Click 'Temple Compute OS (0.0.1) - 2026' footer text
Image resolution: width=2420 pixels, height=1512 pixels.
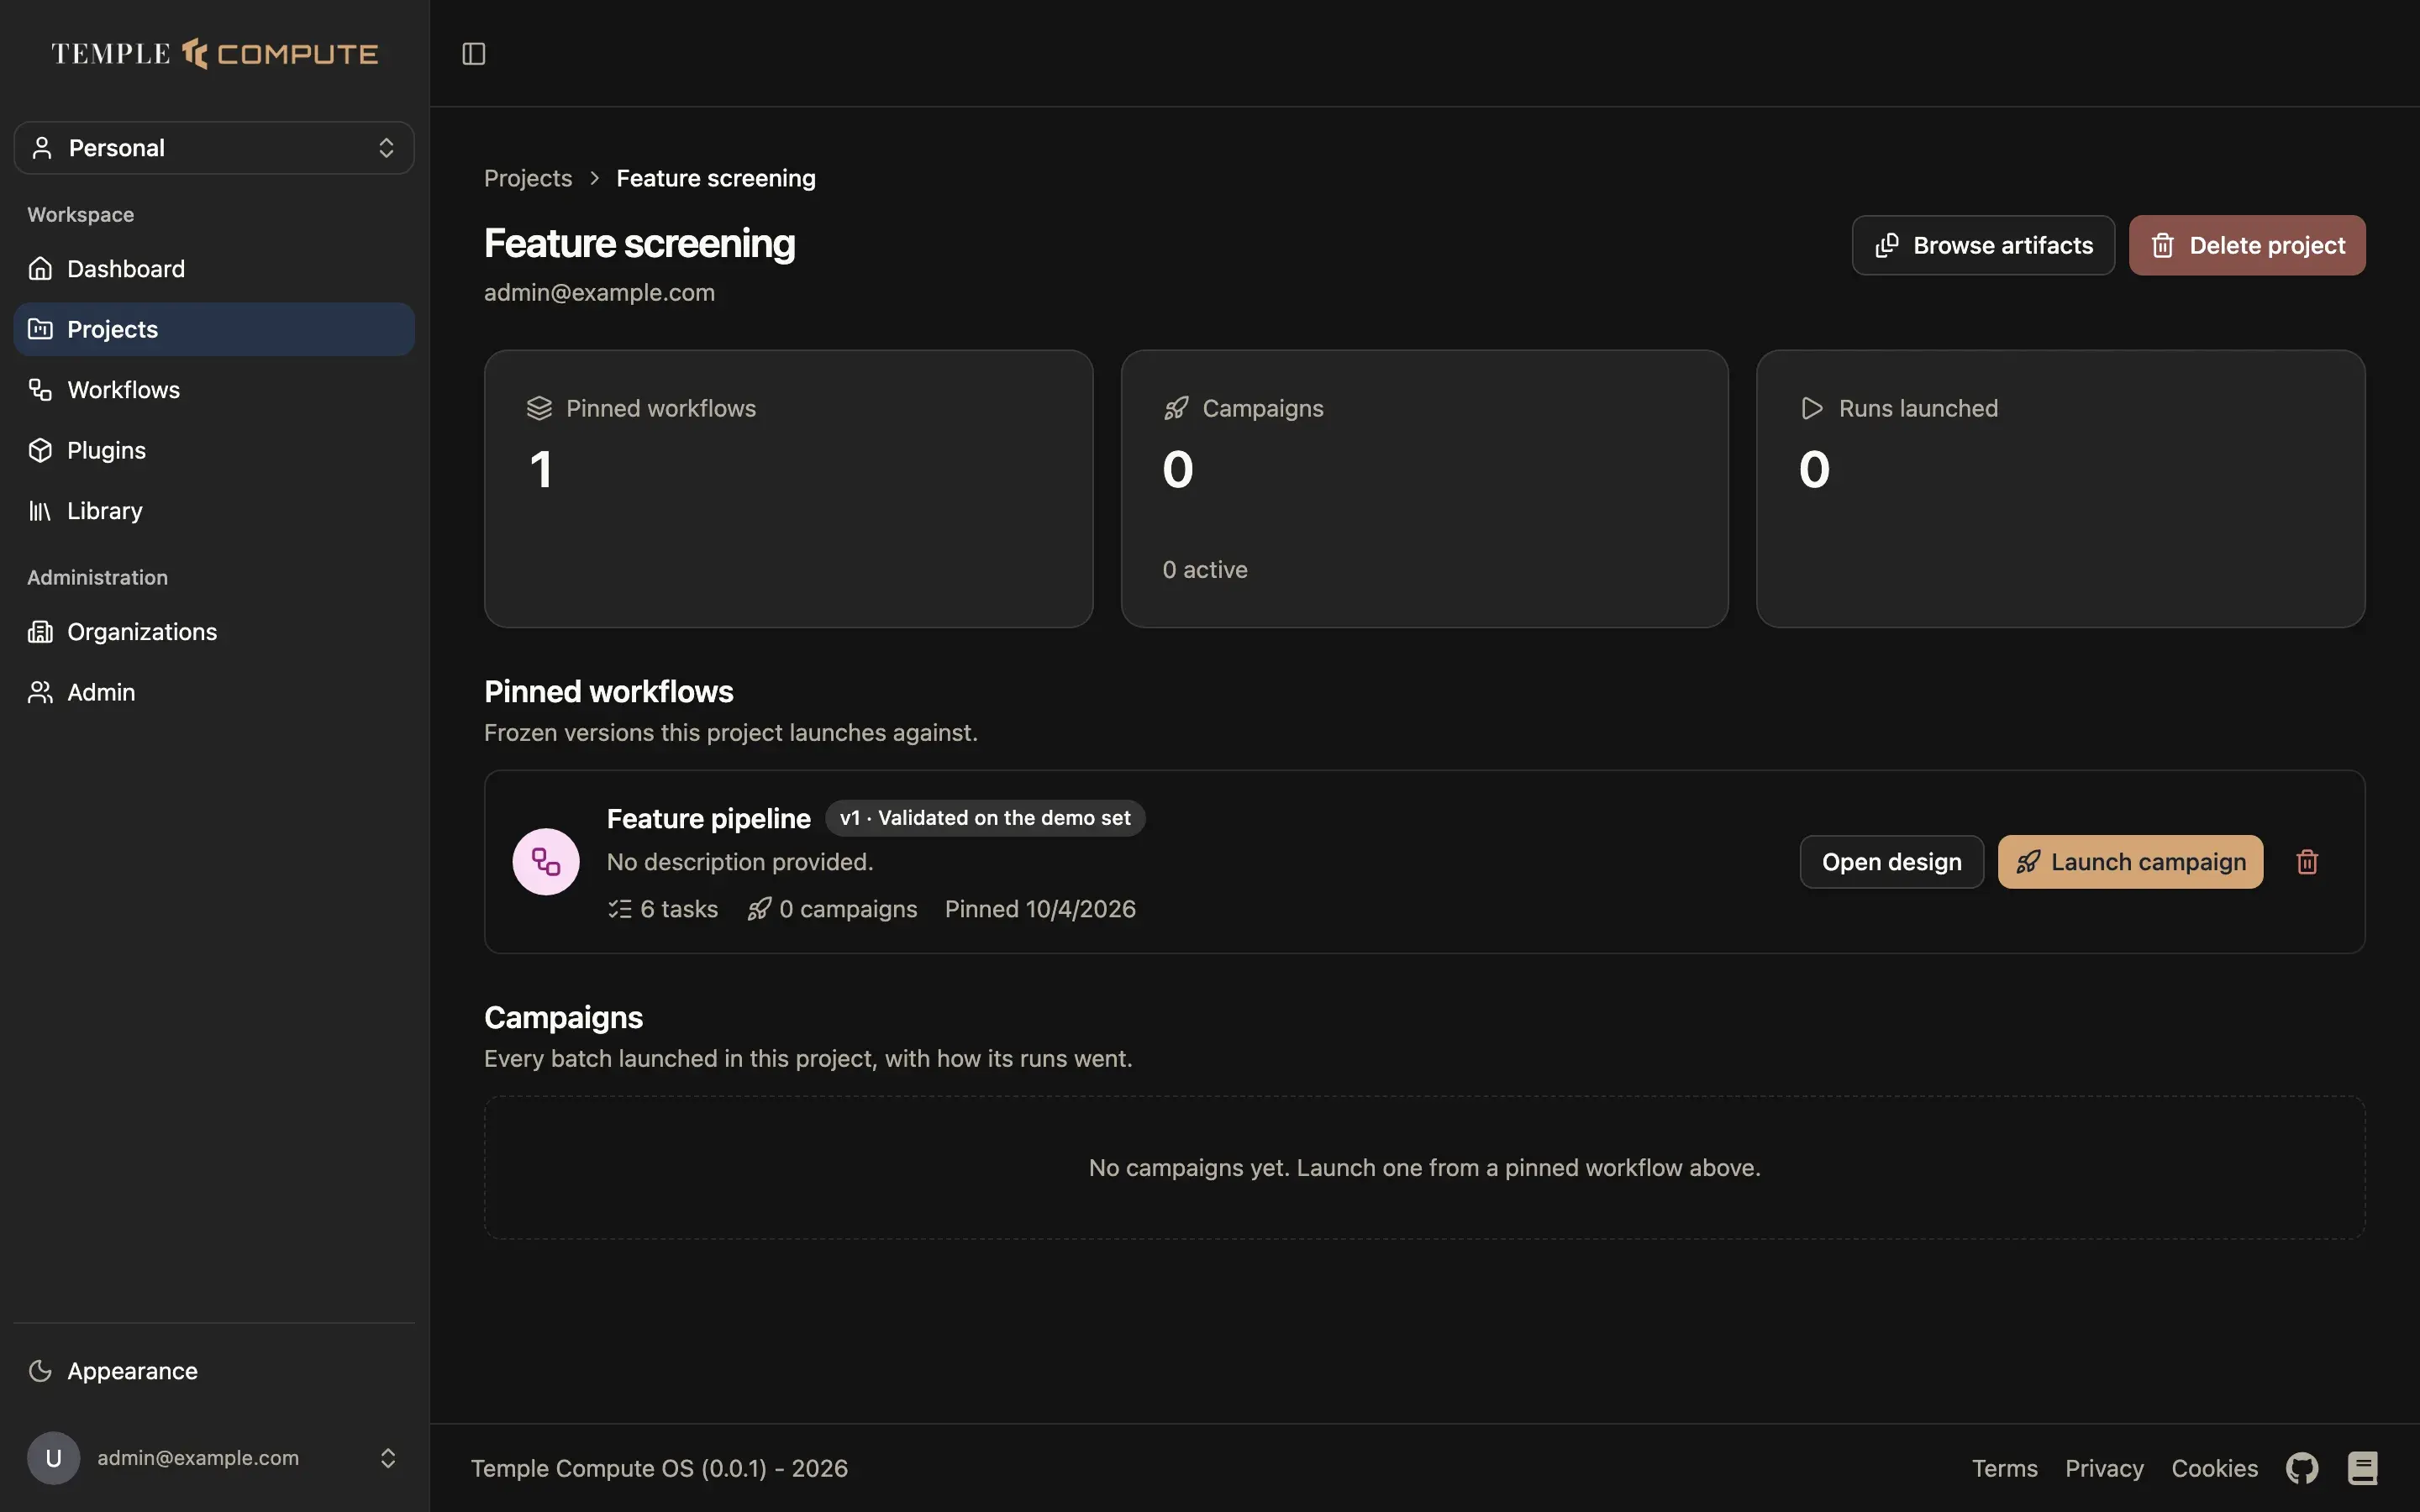659,1468
